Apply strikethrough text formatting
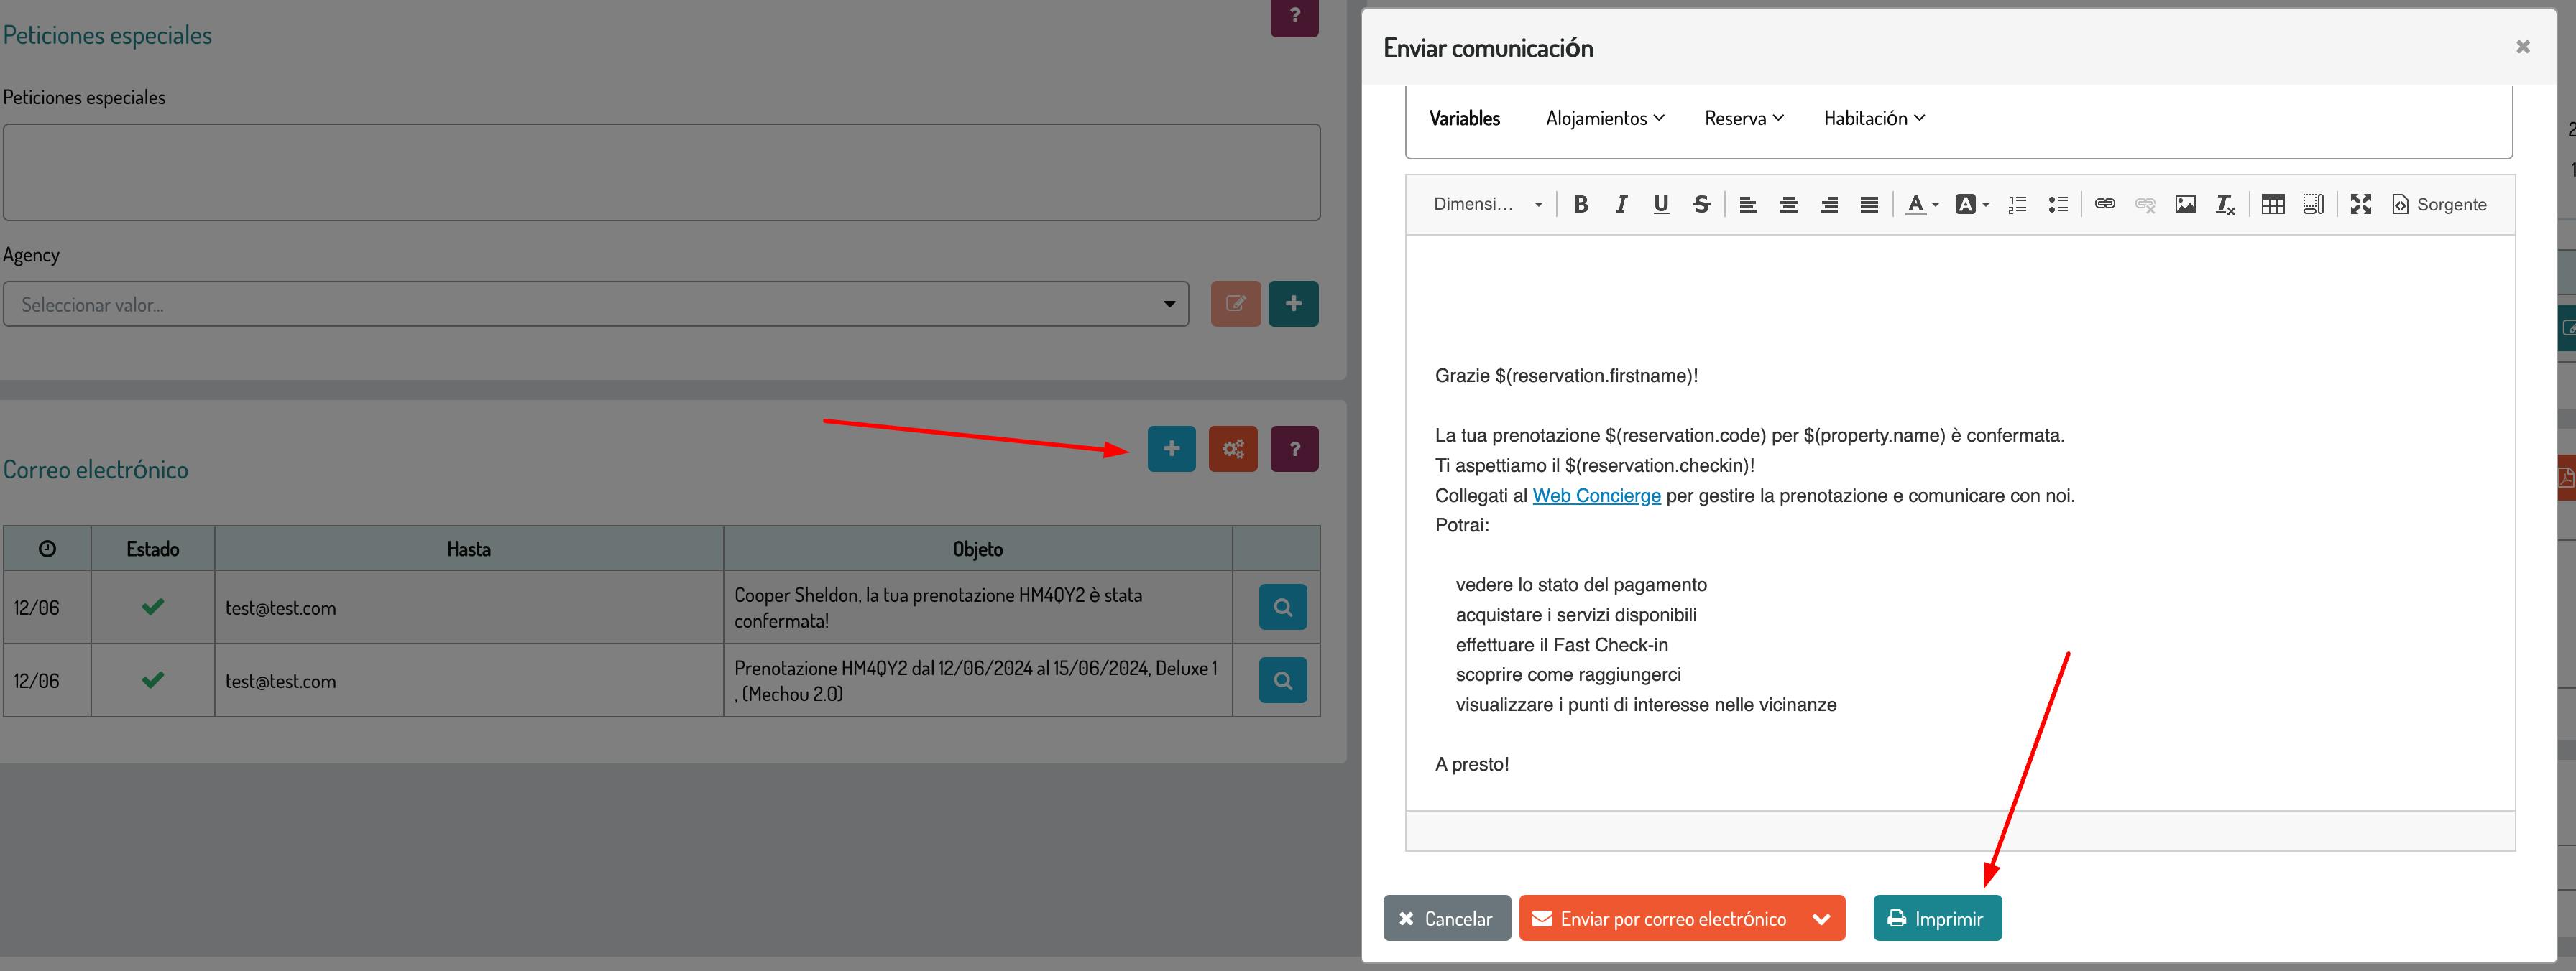Image resolution: width=2576 pixels, height=971 pixels. (x=1701, y=205)
